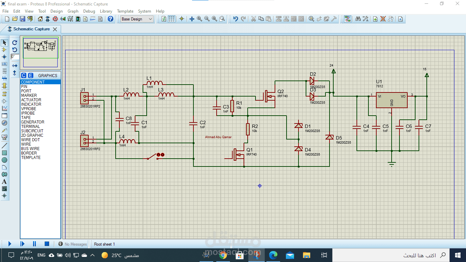Select the Component mode tool
Viewport: 466px width, 262px height.
pos(4,49)
